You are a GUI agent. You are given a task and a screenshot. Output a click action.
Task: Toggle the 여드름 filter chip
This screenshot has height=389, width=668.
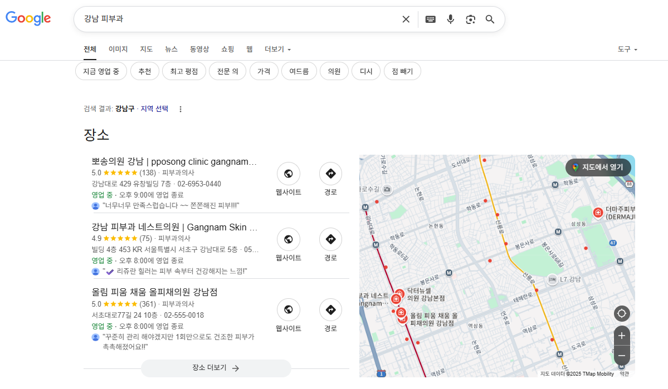tap(299, 71)
